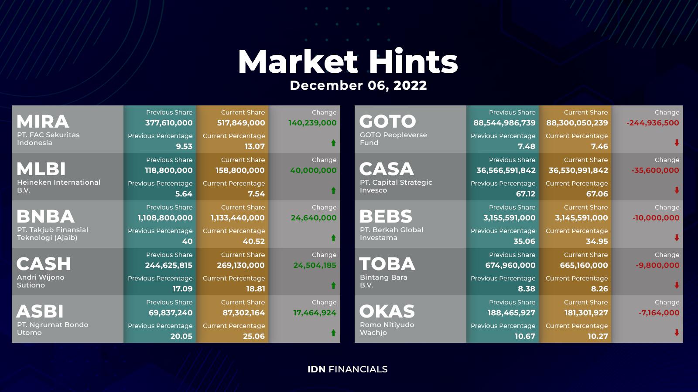
Task: Click the red down arrow for OKAS
Action: (677, 333)
